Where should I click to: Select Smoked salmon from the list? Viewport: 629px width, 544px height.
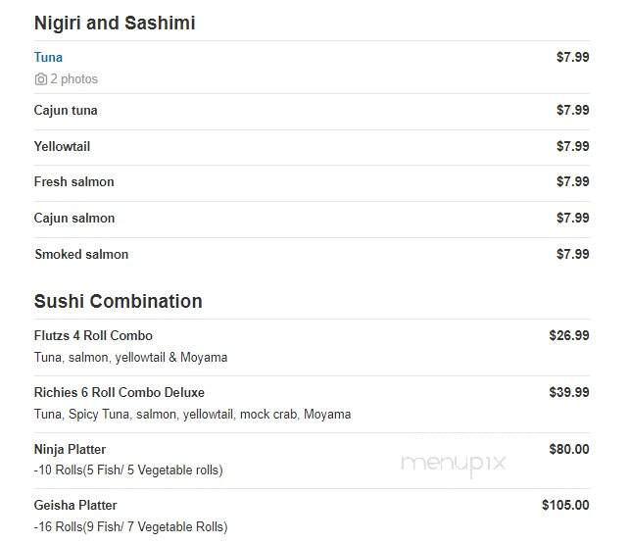(81, 254)
